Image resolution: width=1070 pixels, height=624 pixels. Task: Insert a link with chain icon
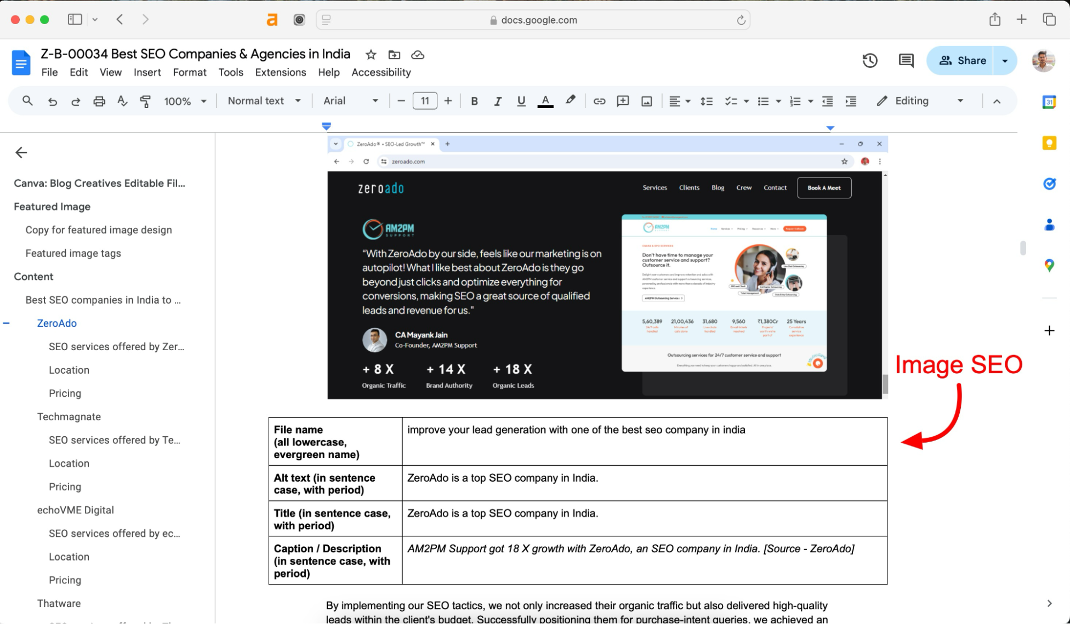[599, 101]
